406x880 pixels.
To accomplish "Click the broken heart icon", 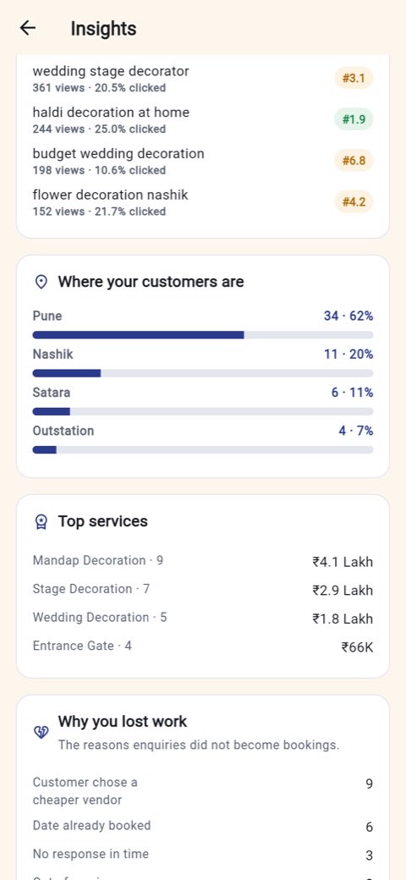I will [x=41, y=732].
